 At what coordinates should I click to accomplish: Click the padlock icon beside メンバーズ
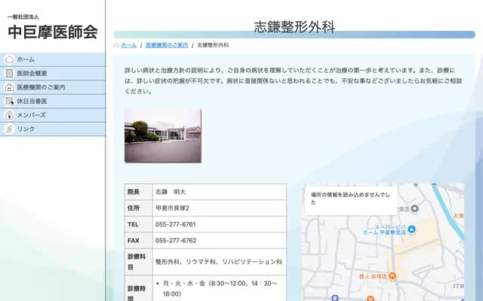point(9,115)
